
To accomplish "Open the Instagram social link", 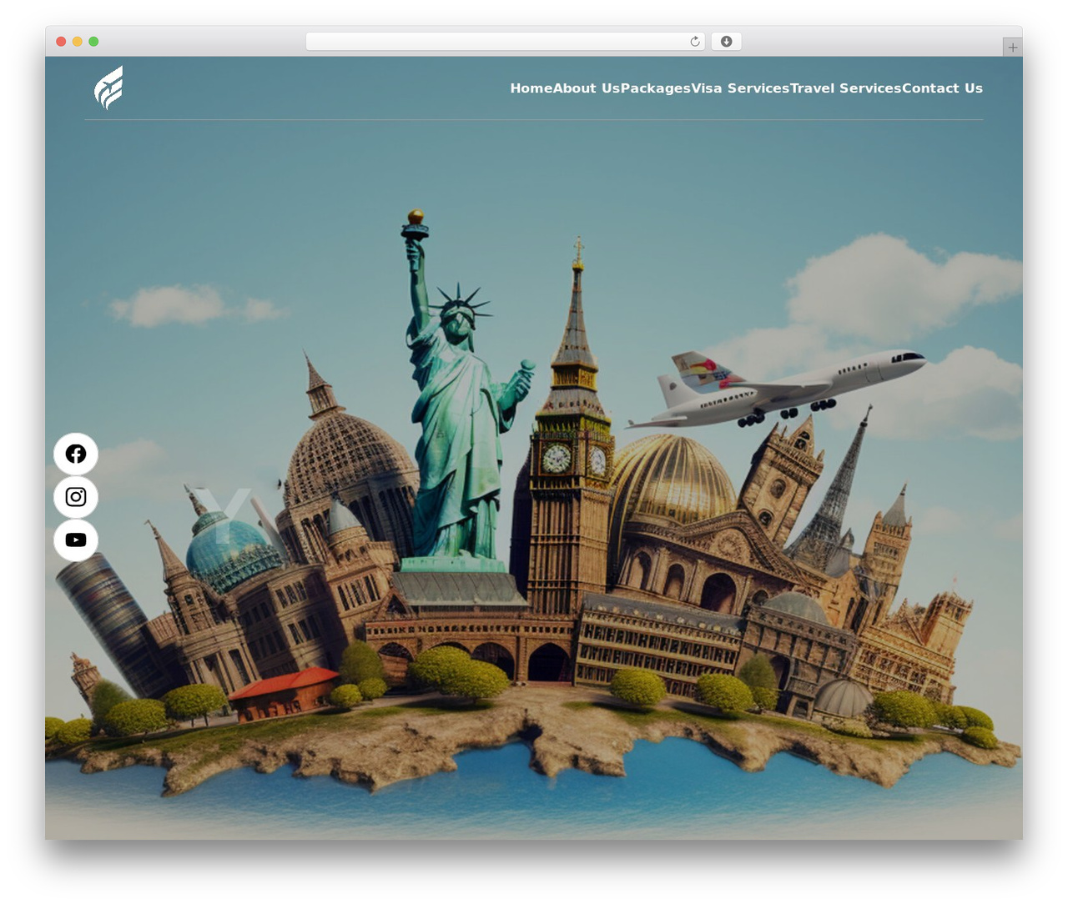I will pyautogui.click(x=76, y=497).
